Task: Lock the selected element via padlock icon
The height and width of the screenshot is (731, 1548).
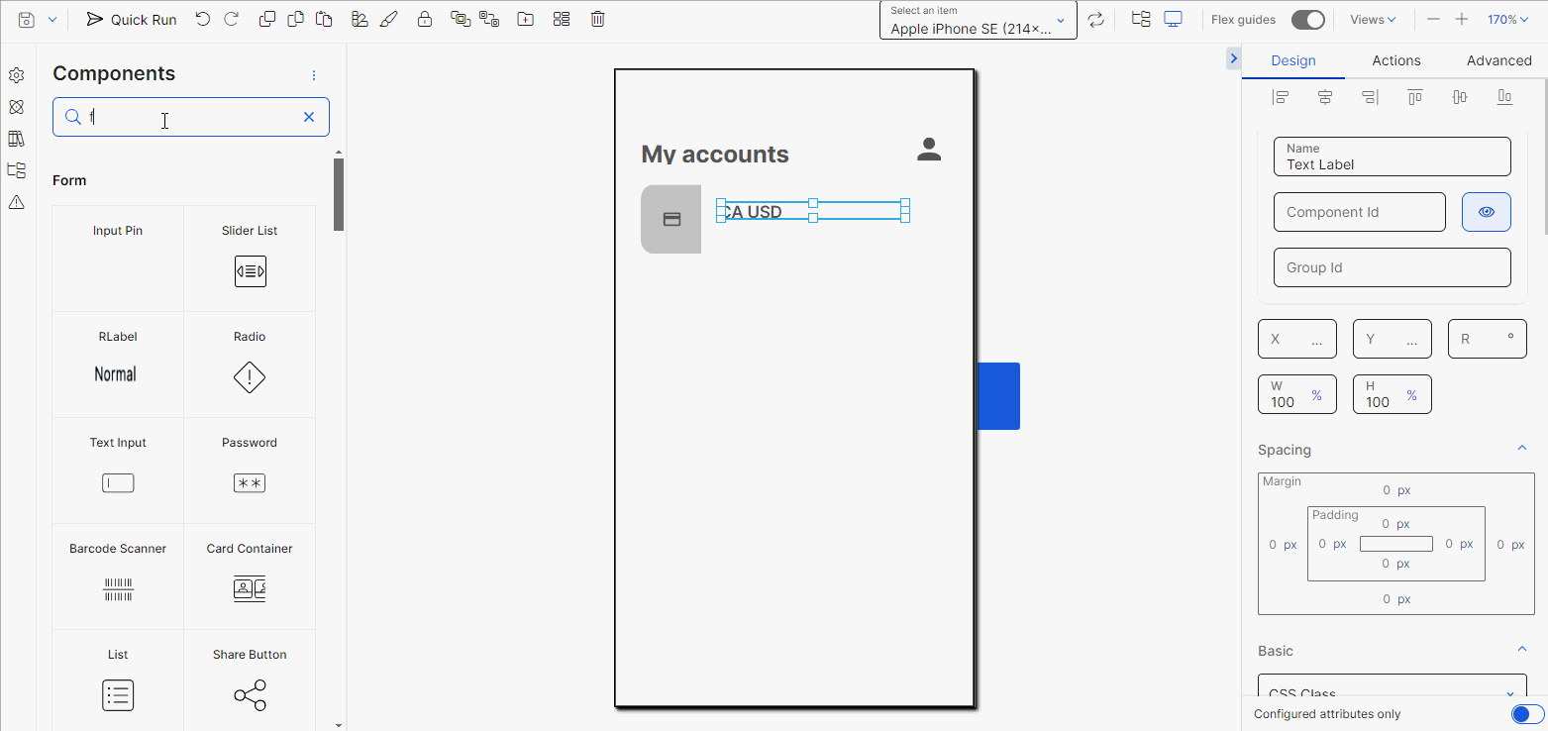Action: (425, 18)
